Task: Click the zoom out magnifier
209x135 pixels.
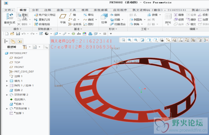Action: 136,40
